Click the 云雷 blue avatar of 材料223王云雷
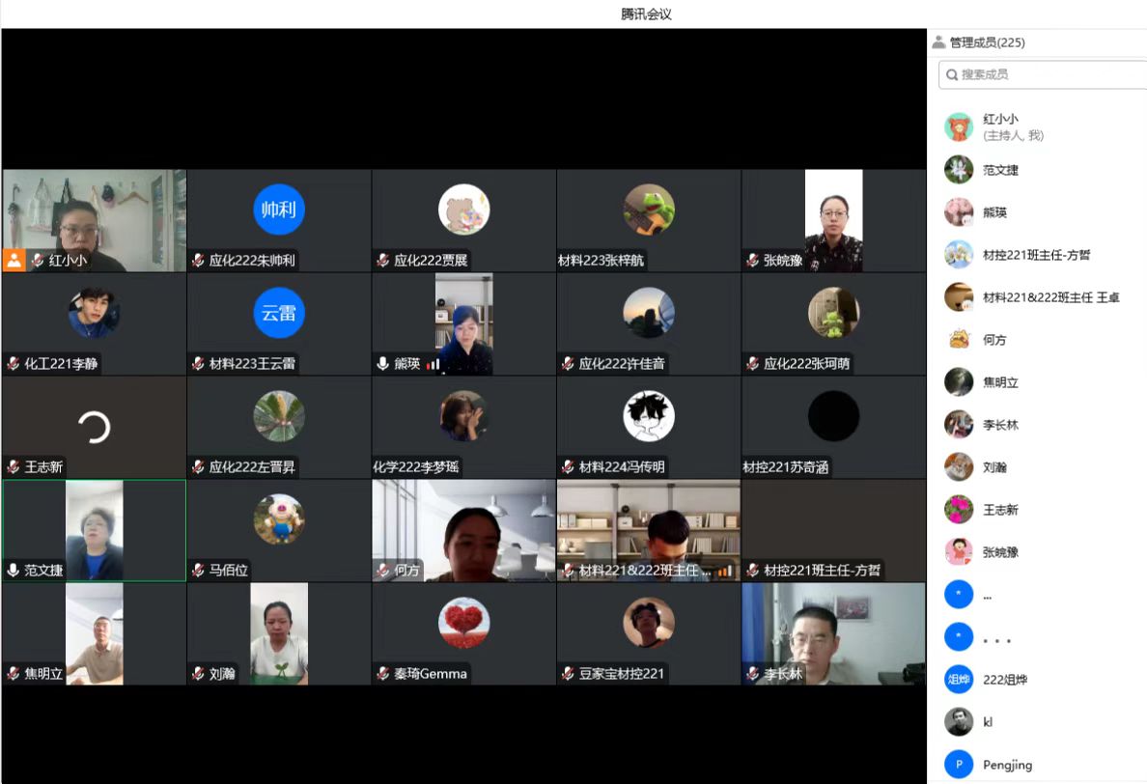Image resolution: width=1147 pixels, height=784 pixels. 279,313
